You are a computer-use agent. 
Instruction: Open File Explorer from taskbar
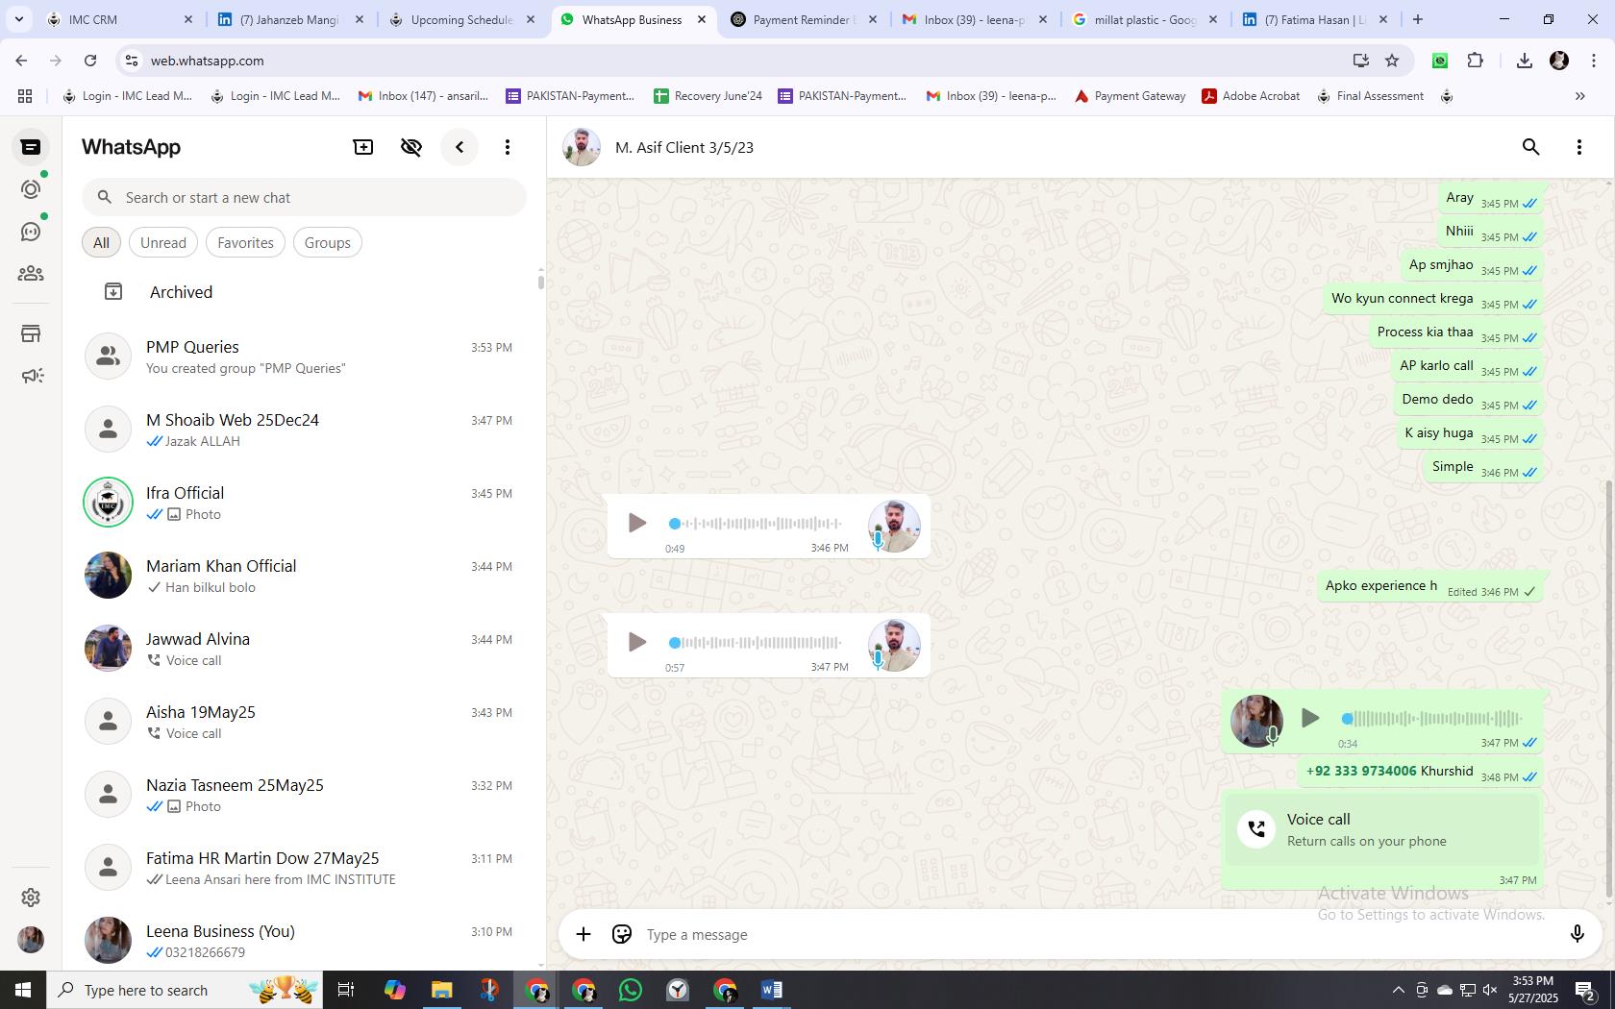point(441,990)
